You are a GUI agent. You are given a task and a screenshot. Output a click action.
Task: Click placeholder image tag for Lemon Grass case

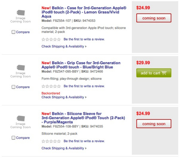21,13
